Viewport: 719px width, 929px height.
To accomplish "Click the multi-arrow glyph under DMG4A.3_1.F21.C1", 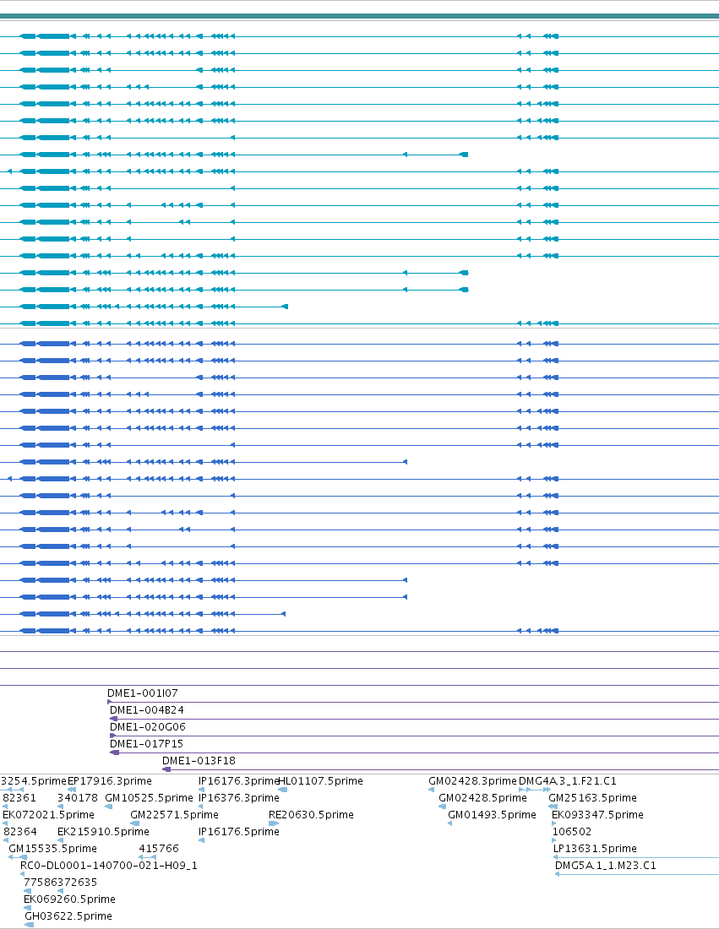I will pyautogui.click(x=535, y=789).
